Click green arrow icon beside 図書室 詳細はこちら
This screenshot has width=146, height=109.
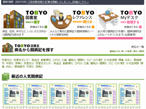pyautogui.click(x=46, y=27)
